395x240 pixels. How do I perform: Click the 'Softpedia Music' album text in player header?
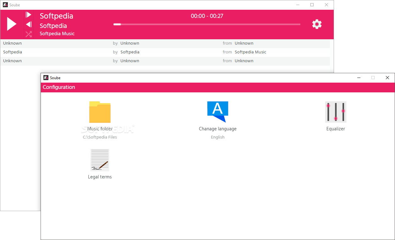tap(57, 34)
